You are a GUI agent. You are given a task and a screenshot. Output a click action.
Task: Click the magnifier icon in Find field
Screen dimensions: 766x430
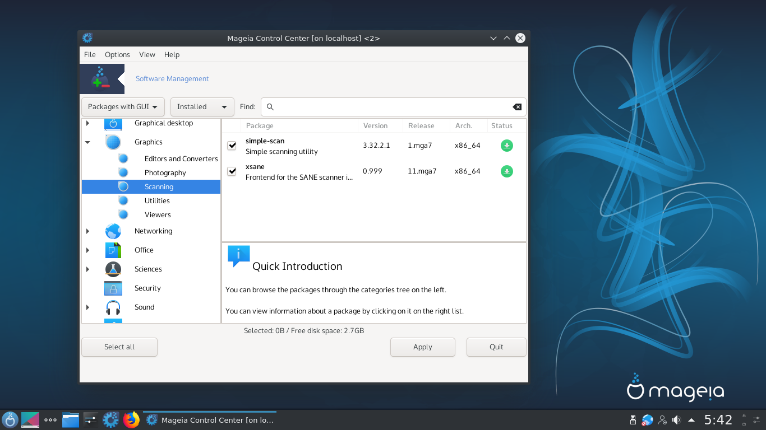coord(270,107)
